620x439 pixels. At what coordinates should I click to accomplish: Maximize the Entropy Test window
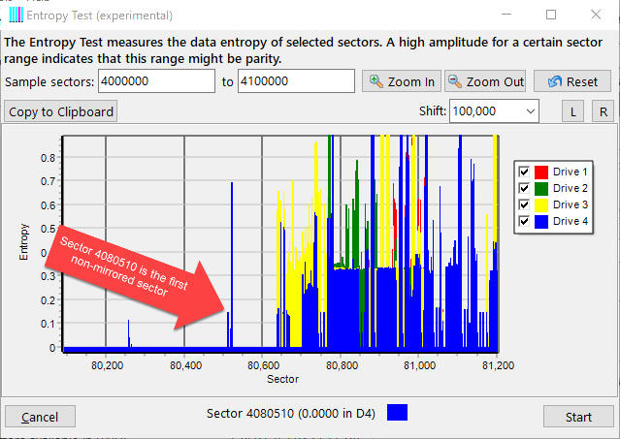pos(551,16)
